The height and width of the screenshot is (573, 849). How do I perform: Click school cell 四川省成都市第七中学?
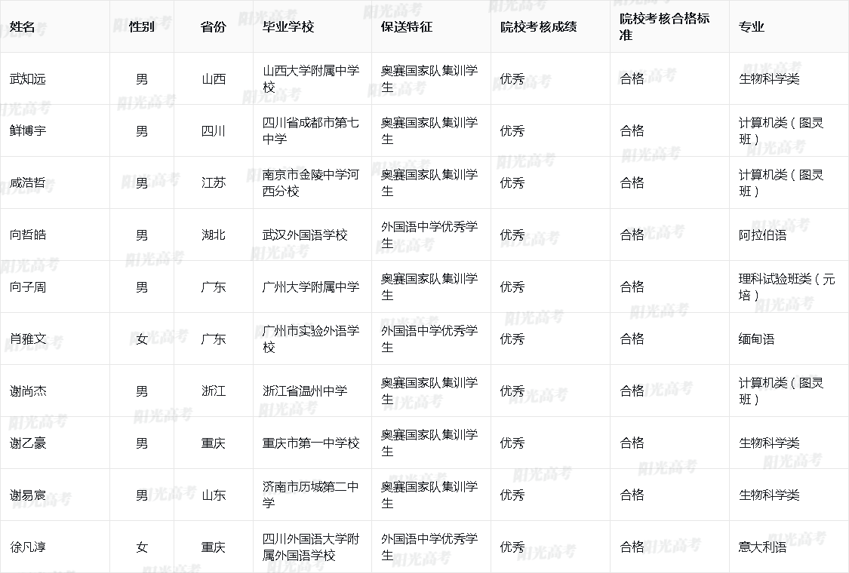click(311, 131)
